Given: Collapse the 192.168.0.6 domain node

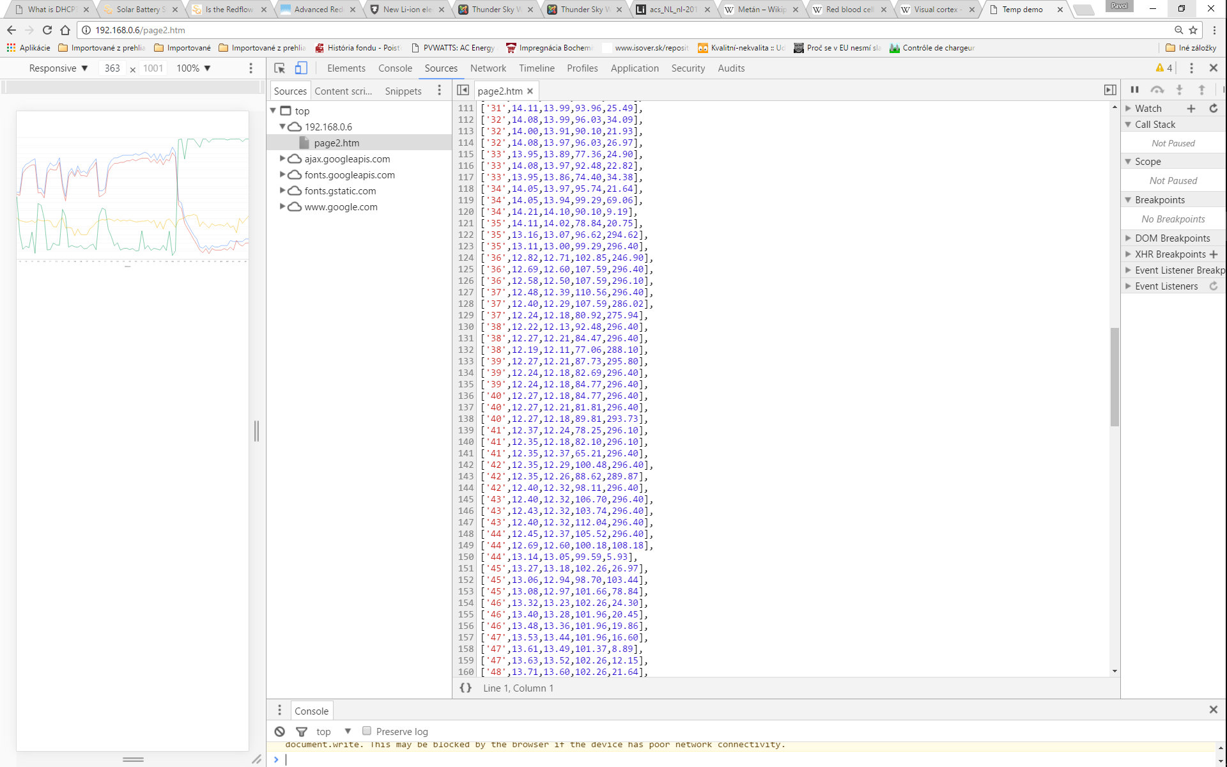Looking at the screenshot, I should coord(282,127).
